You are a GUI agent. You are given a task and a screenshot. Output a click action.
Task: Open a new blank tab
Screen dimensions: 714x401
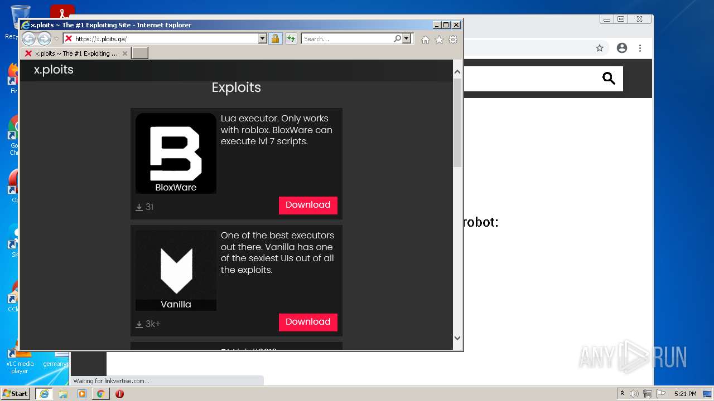(139, 53)
